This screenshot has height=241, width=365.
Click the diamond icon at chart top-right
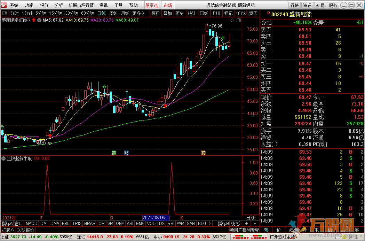pos(232,21)
